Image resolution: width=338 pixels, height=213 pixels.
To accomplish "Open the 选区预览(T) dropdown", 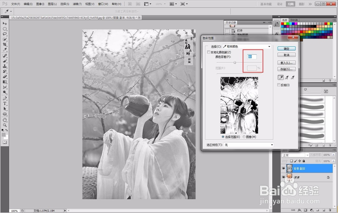I will (248, 145).
